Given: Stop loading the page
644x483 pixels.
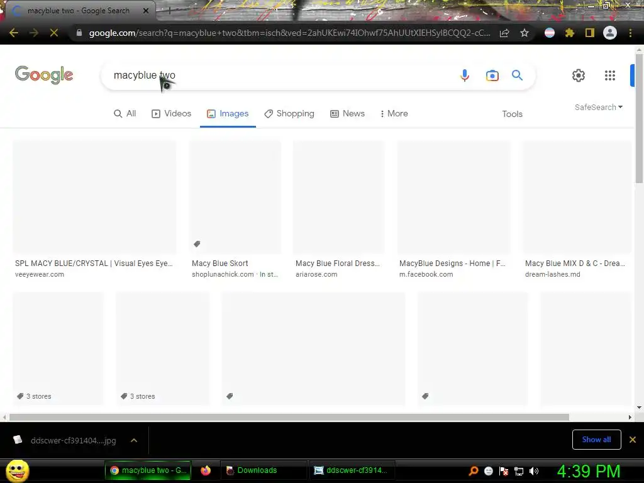Looking at the screenshot, I should click(54, 33).
